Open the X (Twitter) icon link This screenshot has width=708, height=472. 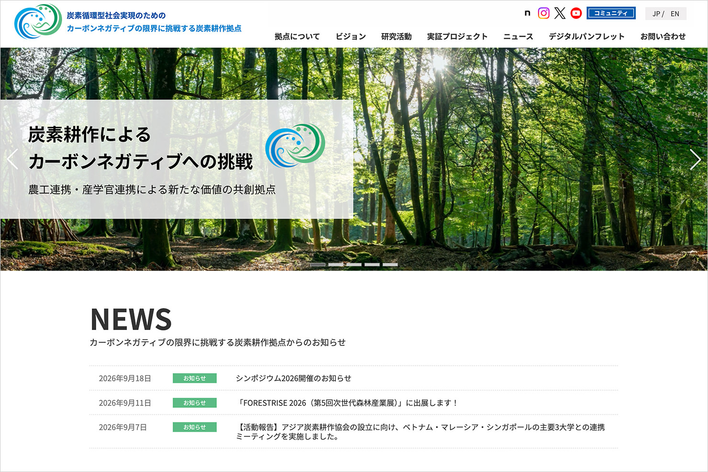[x=560, y=13]
